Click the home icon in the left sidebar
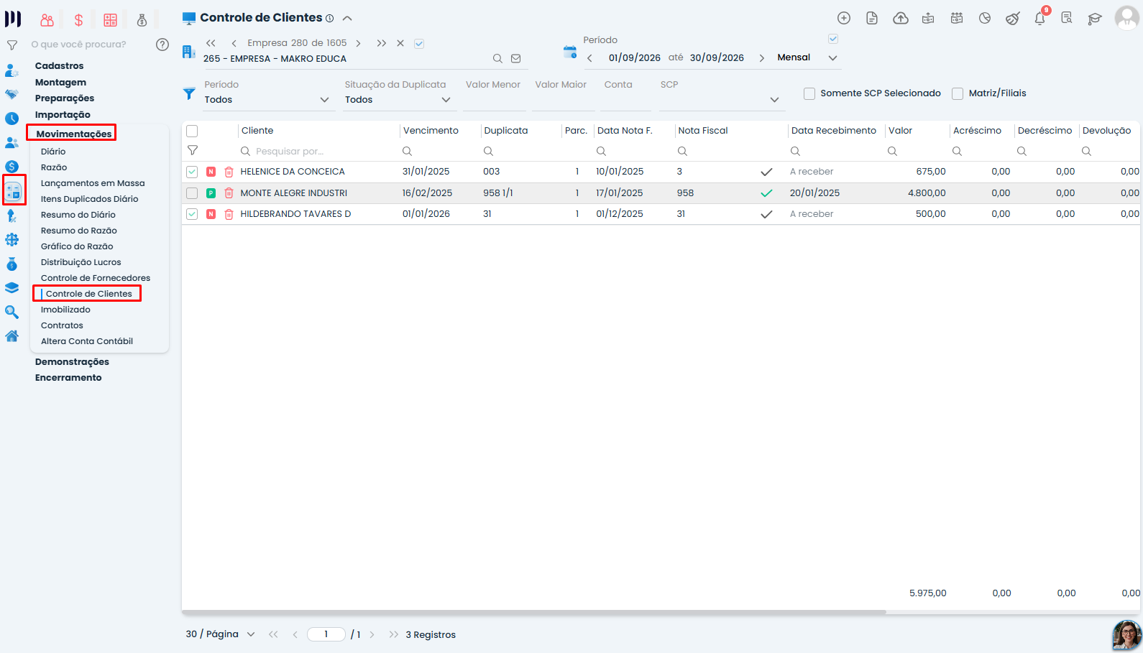The height and width of the screenshot is (653, 1143). coord(12,335)
